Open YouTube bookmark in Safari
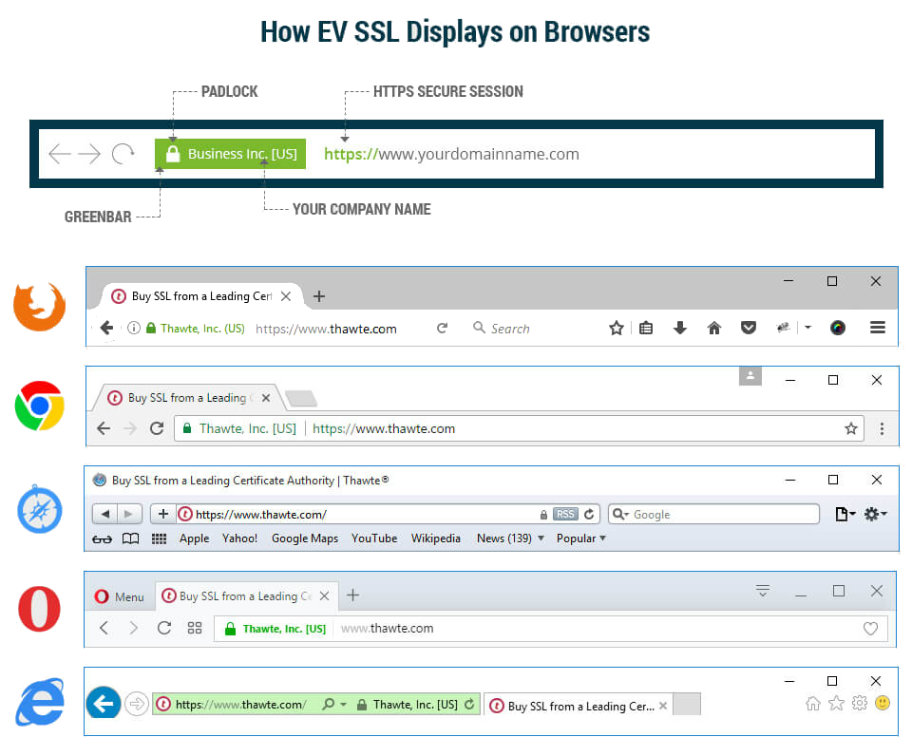The image size is (912, 756). 374,539
